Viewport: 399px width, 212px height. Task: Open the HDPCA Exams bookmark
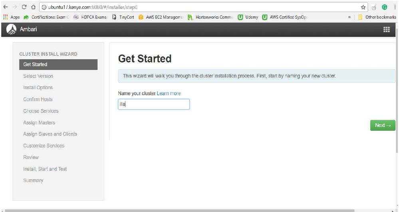point(90,17)
